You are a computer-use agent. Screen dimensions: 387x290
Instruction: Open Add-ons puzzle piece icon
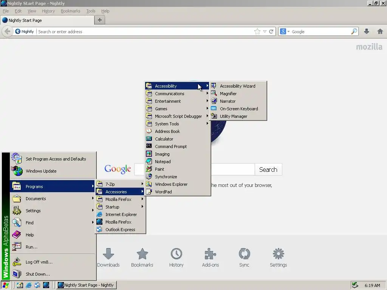[x=211, y=254]
